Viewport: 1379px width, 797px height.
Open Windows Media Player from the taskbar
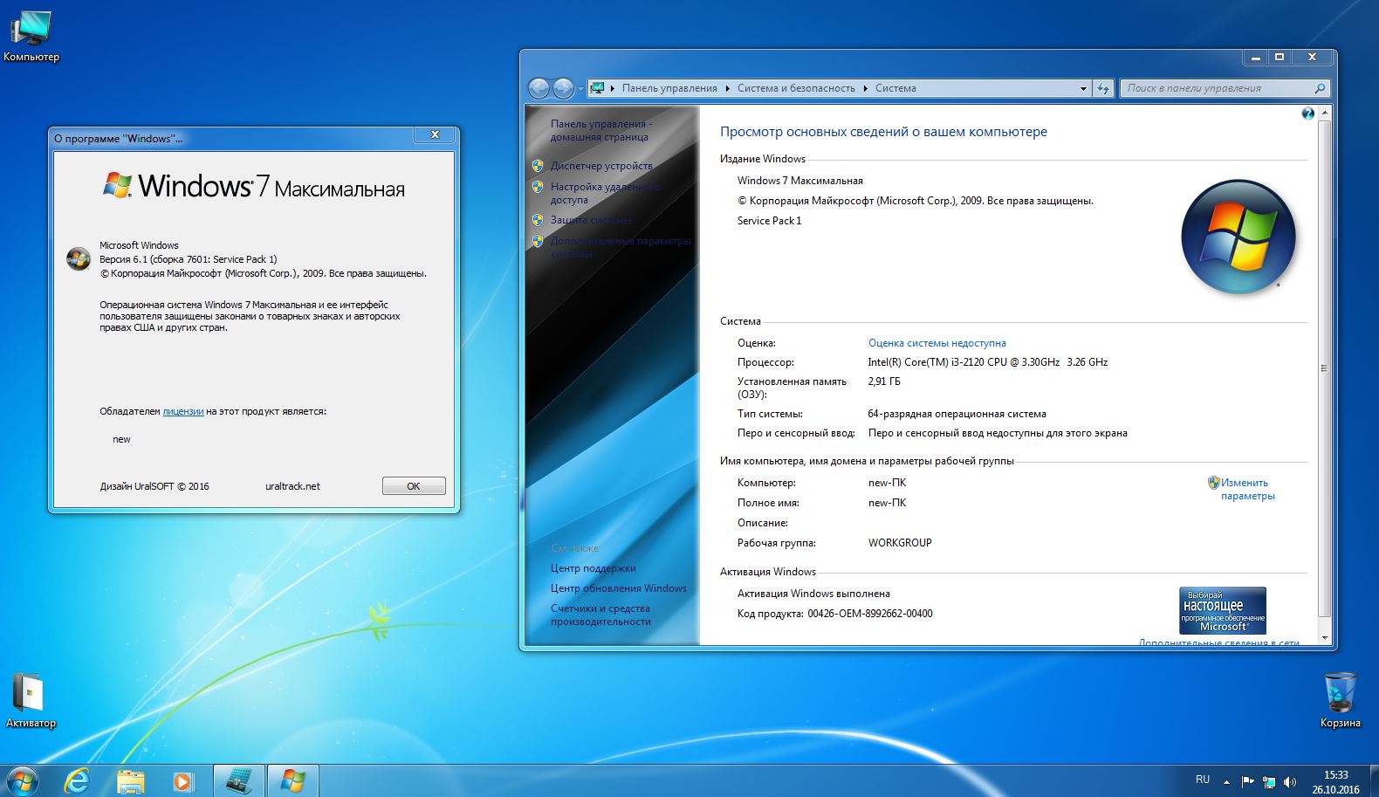pos(183,780)
